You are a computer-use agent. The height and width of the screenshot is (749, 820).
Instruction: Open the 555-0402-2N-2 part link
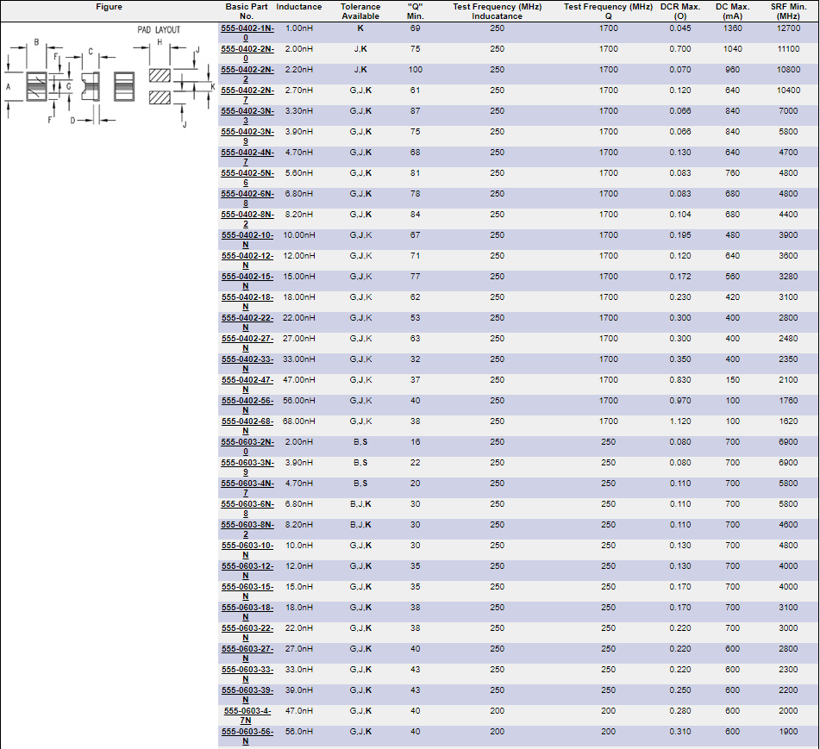247,70
